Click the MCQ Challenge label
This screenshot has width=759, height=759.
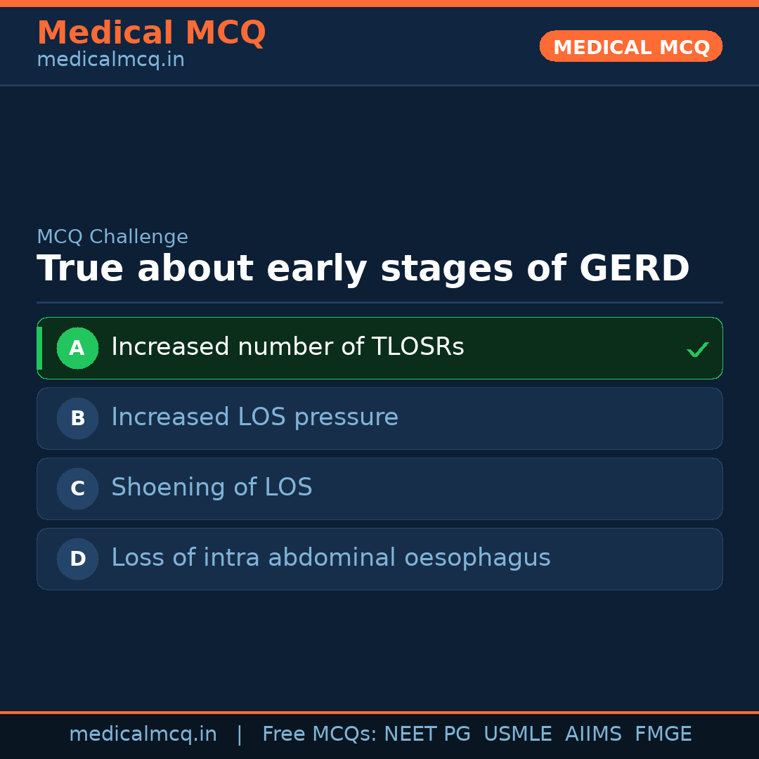click(112, 238)
